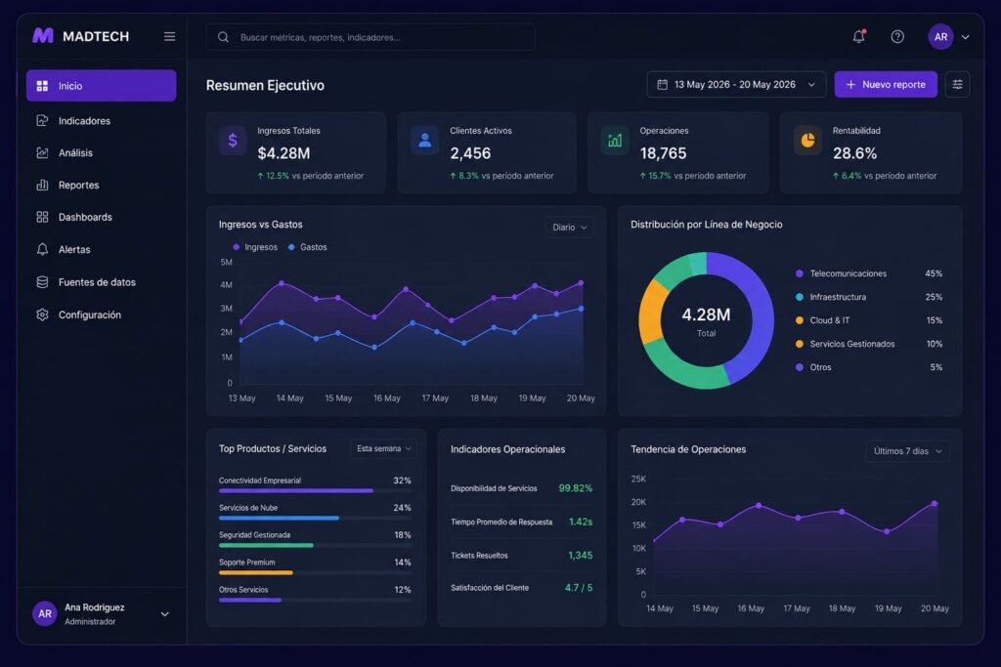Click the 1,345 Tickets Resueltos value
This screenshot has width=1001, height=667.
(580, 555)
